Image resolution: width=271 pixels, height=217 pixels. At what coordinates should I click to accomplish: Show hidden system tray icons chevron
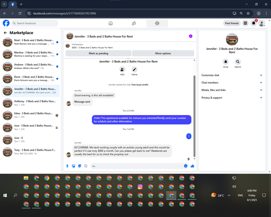coord(229,195)
